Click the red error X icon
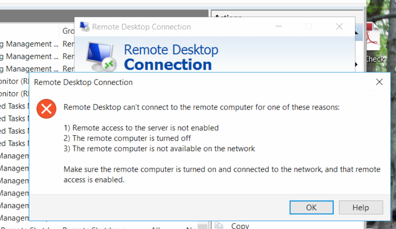This screenshot has width=396, height=229. click(47, 109)
